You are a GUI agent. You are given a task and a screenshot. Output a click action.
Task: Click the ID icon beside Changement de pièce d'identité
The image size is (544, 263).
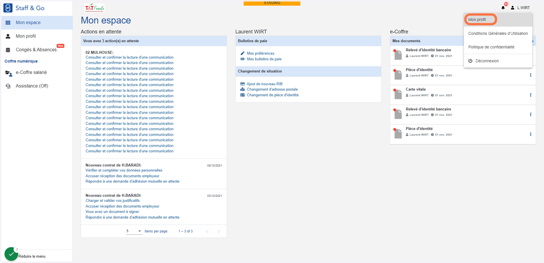tap(243, 95)
